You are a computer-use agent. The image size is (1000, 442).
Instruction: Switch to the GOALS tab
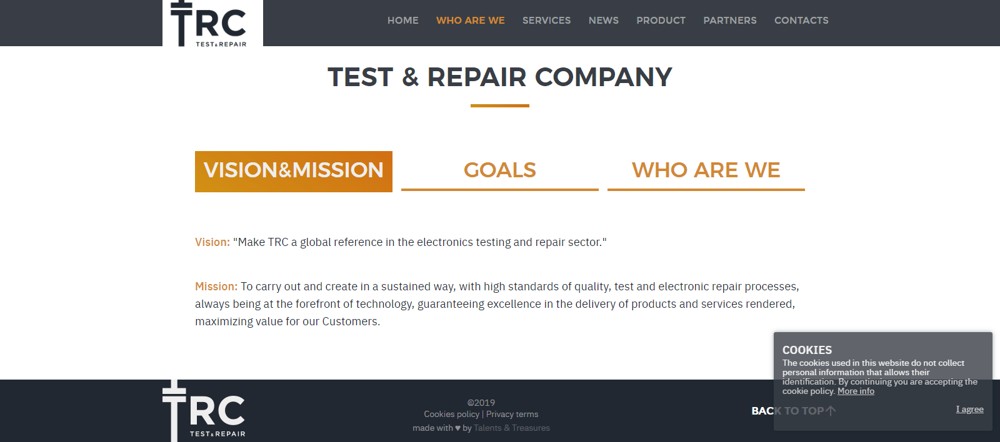coord(499,170)
